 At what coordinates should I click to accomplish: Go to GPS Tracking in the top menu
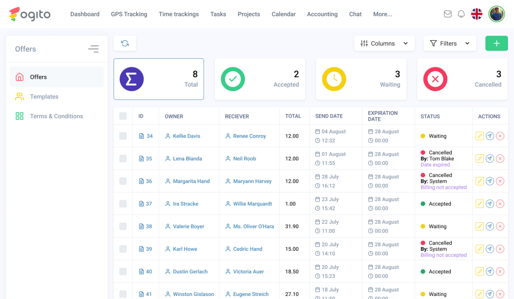pos(129,14)
